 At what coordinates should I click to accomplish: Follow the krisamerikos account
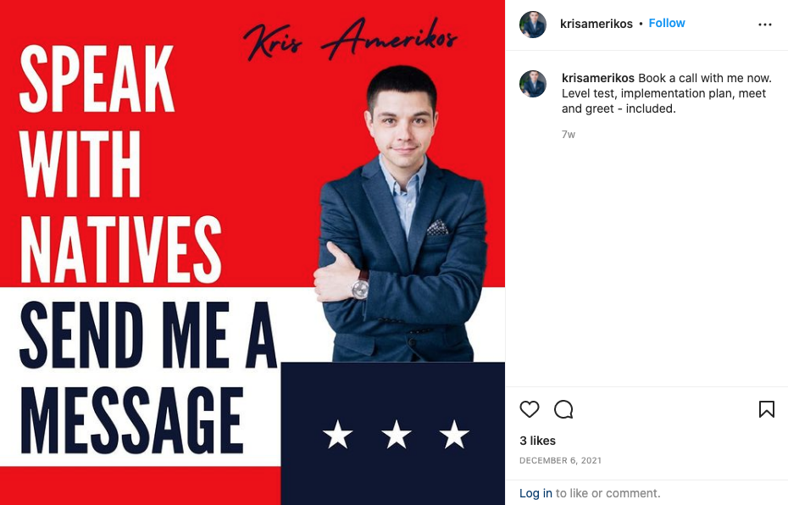pyautogui.click(x=666, y=23)
